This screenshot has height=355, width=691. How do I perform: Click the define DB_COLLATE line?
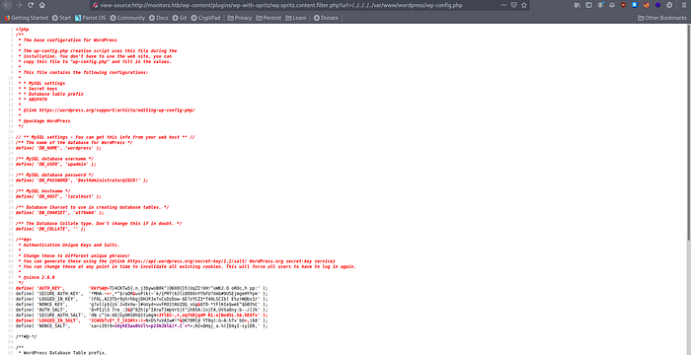coord(50,229)
